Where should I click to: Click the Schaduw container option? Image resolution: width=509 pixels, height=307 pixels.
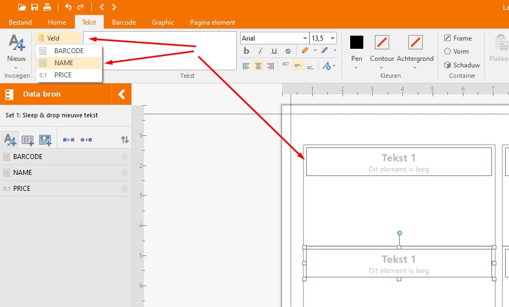tap(462, 65)
